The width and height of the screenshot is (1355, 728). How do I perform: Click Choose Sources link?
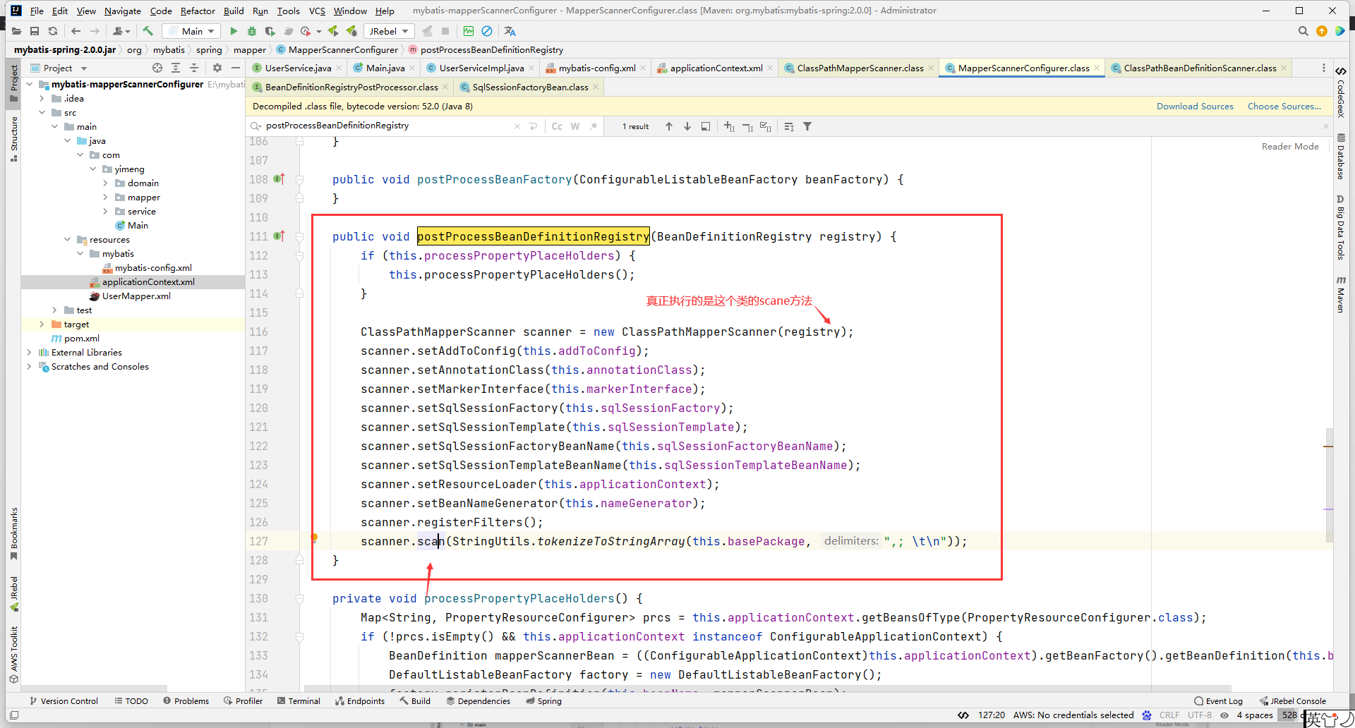coord(1284,107)
